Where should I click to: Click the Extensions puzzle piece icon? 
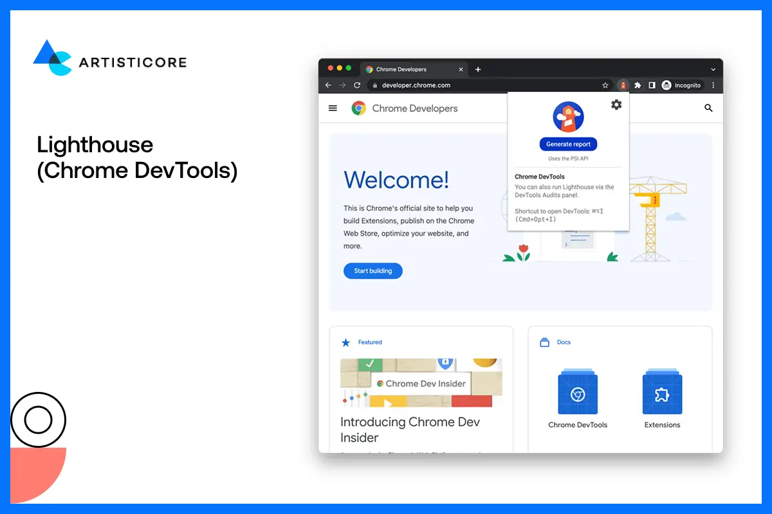[x=637, y=85]
